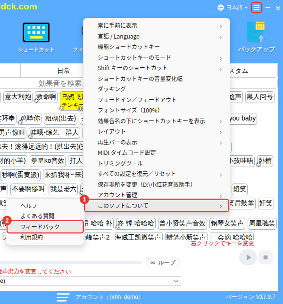Play the 哇哦-综艺一群人 sound effect
This screenshot has width=283, height=304.
(54, 133)
